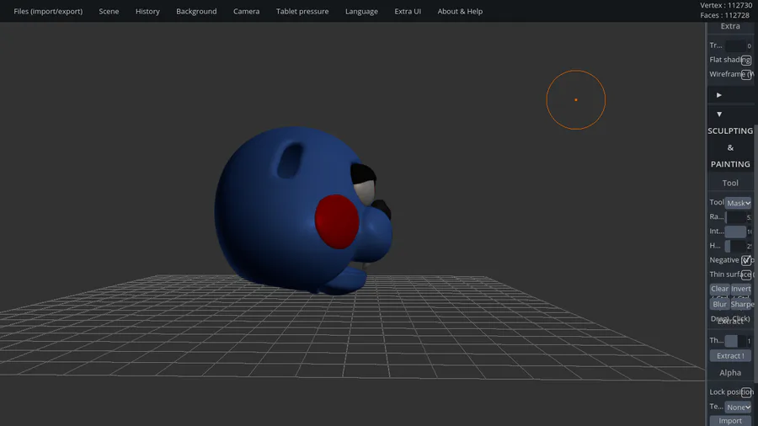Open the Tablet pressure menu

pyautogui.click(x=302, y=11)
